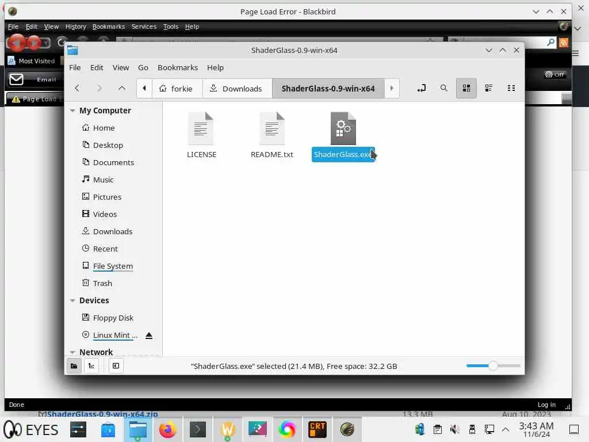Open Desktop in sidebar
The height and width of the screenshot is (442, 589).
[x=108, y=145]
